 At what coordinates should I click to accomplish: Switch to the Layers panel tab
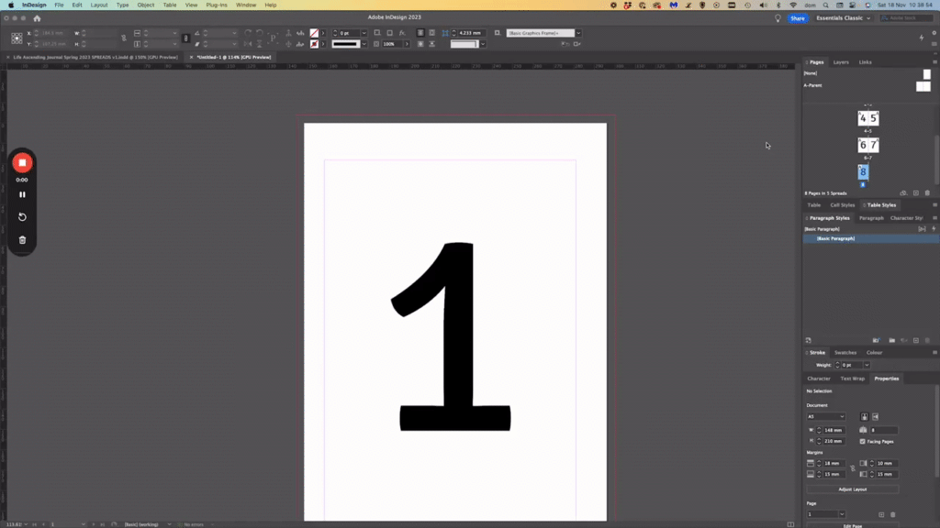point(841,62)
